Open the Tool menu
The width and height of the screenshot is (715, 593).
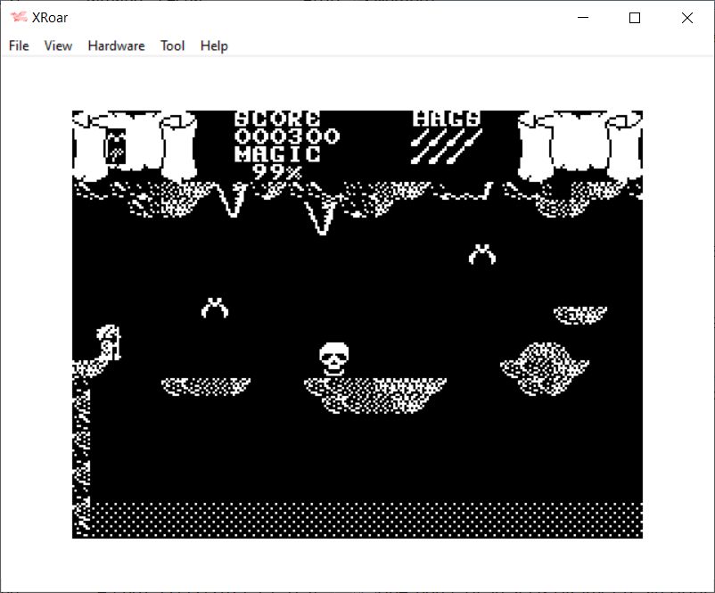[x=172, y=45]
